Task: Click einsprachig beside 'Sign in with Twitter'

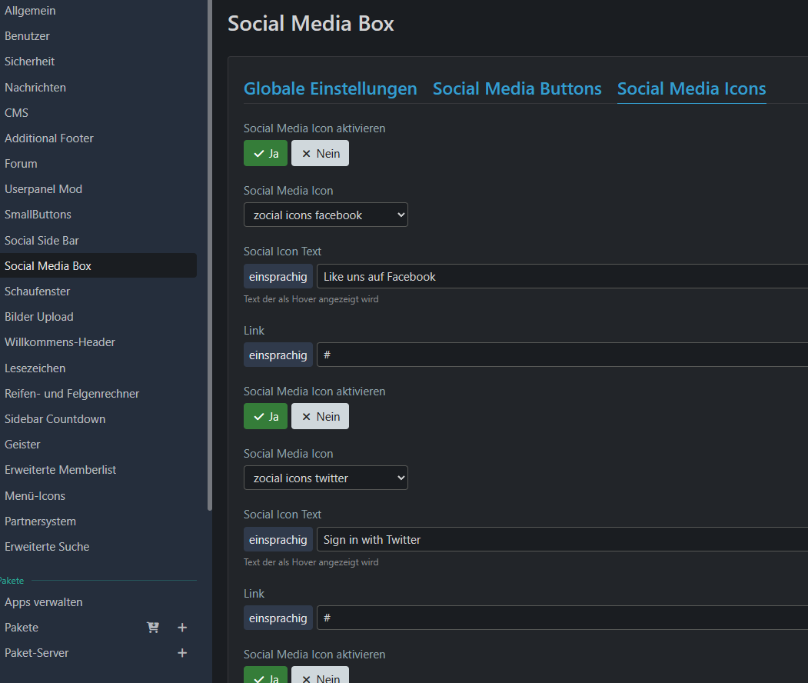Action: (x=278, y=540)
